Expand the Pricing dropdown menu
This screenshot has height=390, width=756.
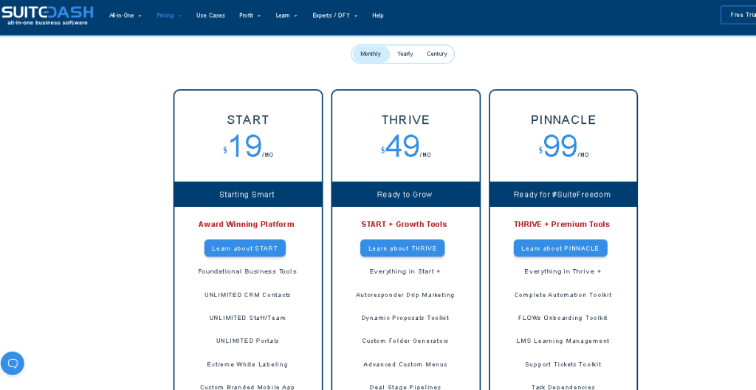pyautogui.click(x=168, y=15)
